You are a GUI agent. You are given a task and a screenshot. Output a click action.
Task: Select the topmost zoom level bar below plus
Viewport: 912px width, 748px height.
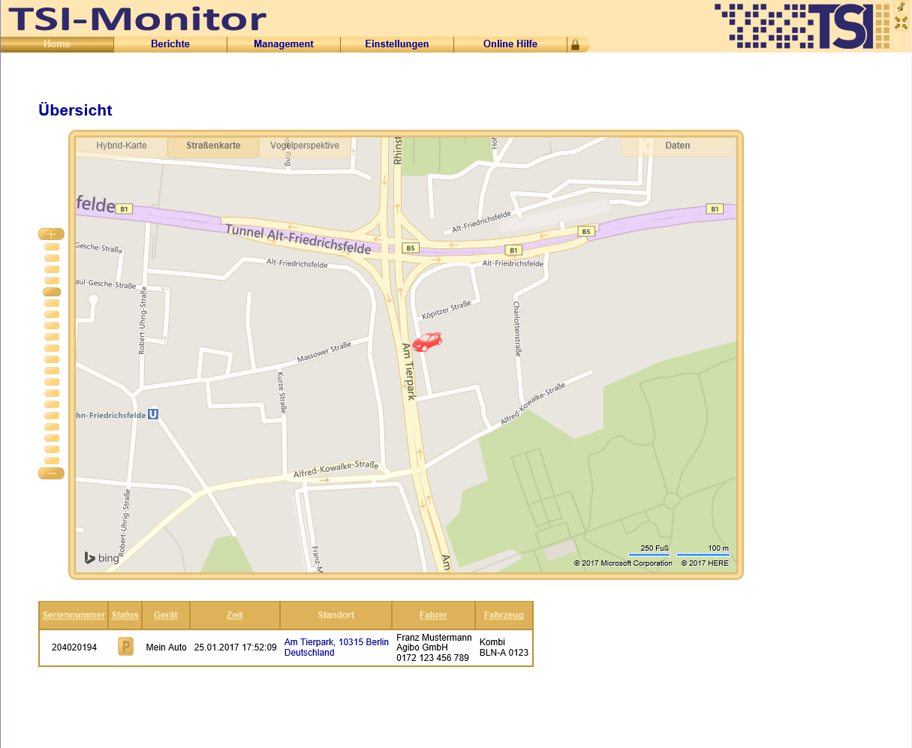click(52, 247)
